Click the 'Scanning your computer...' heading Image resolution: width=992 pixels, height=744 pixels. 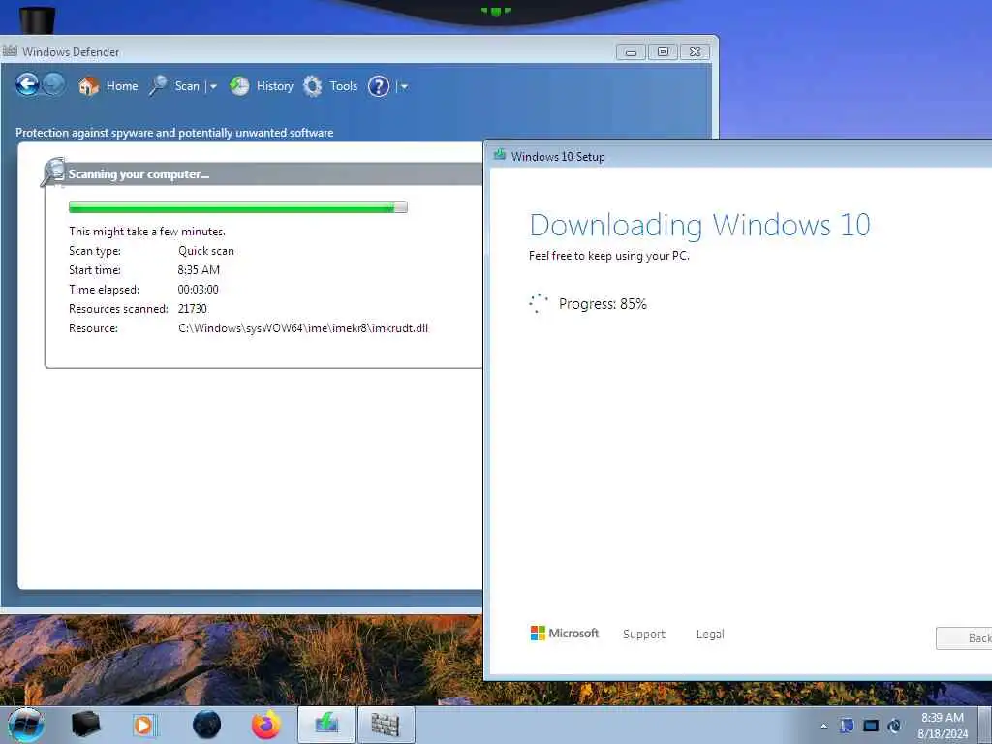point(139,174)
